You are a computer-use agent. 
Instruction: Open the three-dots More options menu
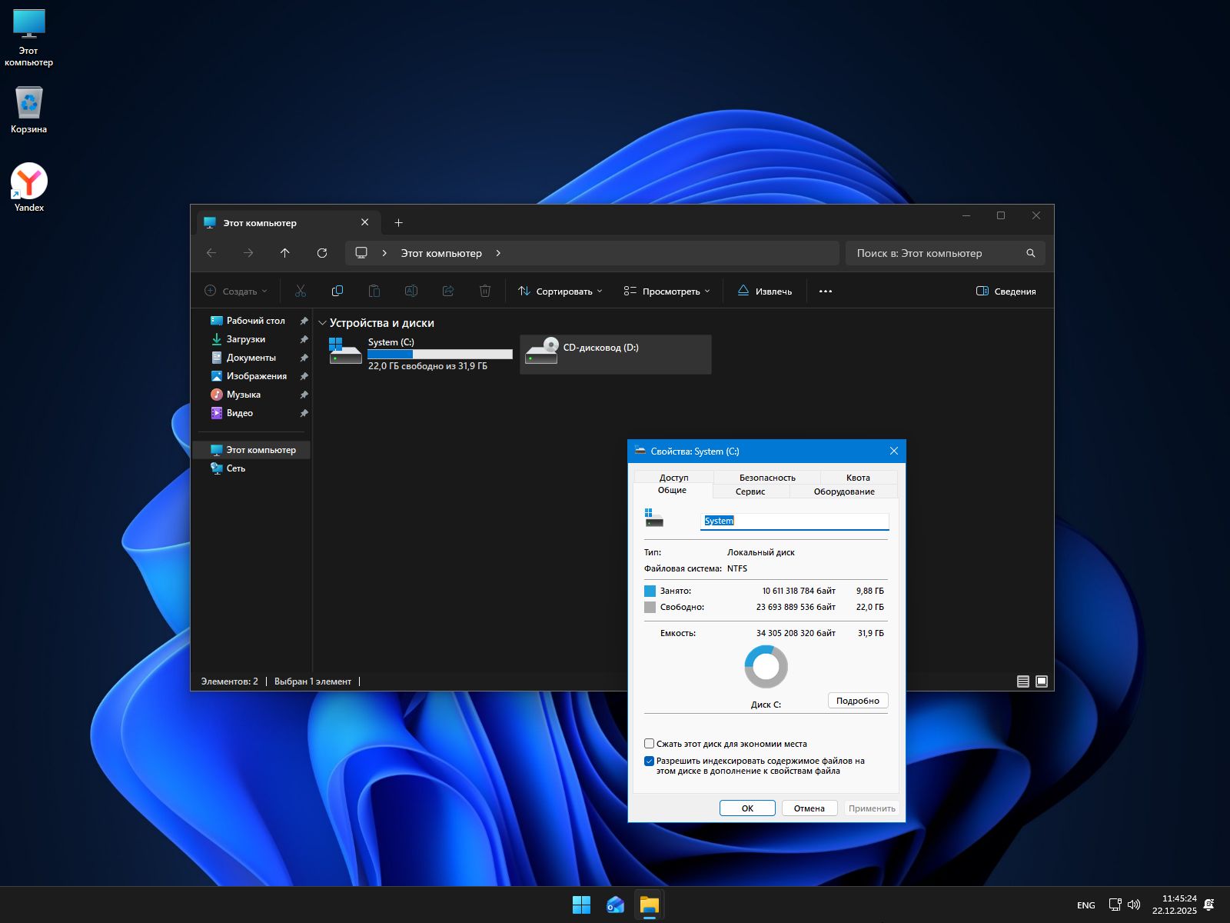(x=825, y=292)
